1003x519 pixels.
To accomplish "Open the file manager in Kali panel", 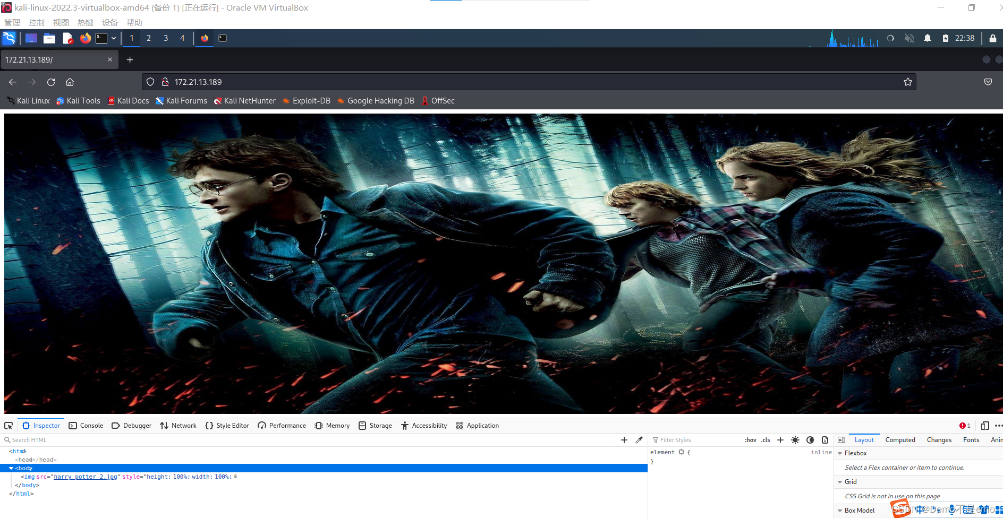I will pyautogui.click(x=49, y=38).
